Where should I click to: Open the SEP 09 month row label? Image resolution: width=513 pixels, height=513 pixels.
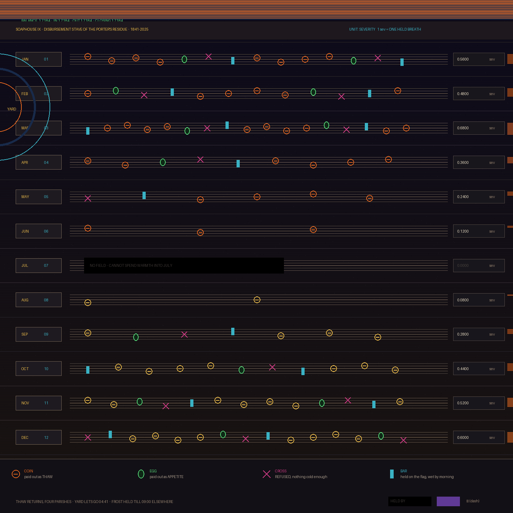(38, 335)
